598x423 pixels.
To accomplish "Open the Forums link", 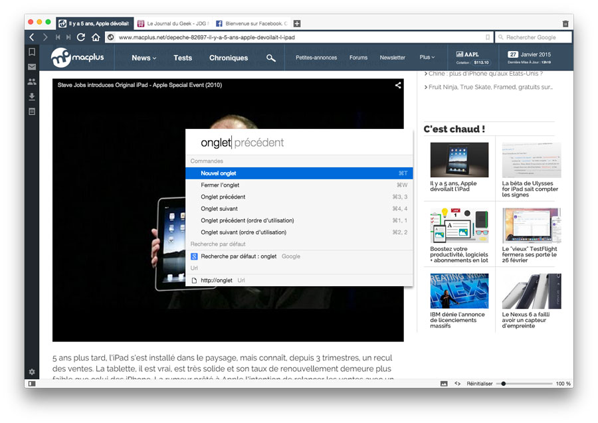I will tap(359, 58).
